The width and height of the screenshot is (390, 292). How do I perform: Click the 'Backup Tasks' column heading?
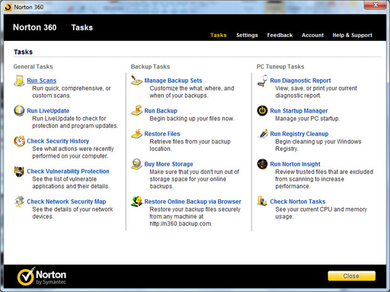click(150, 67)
